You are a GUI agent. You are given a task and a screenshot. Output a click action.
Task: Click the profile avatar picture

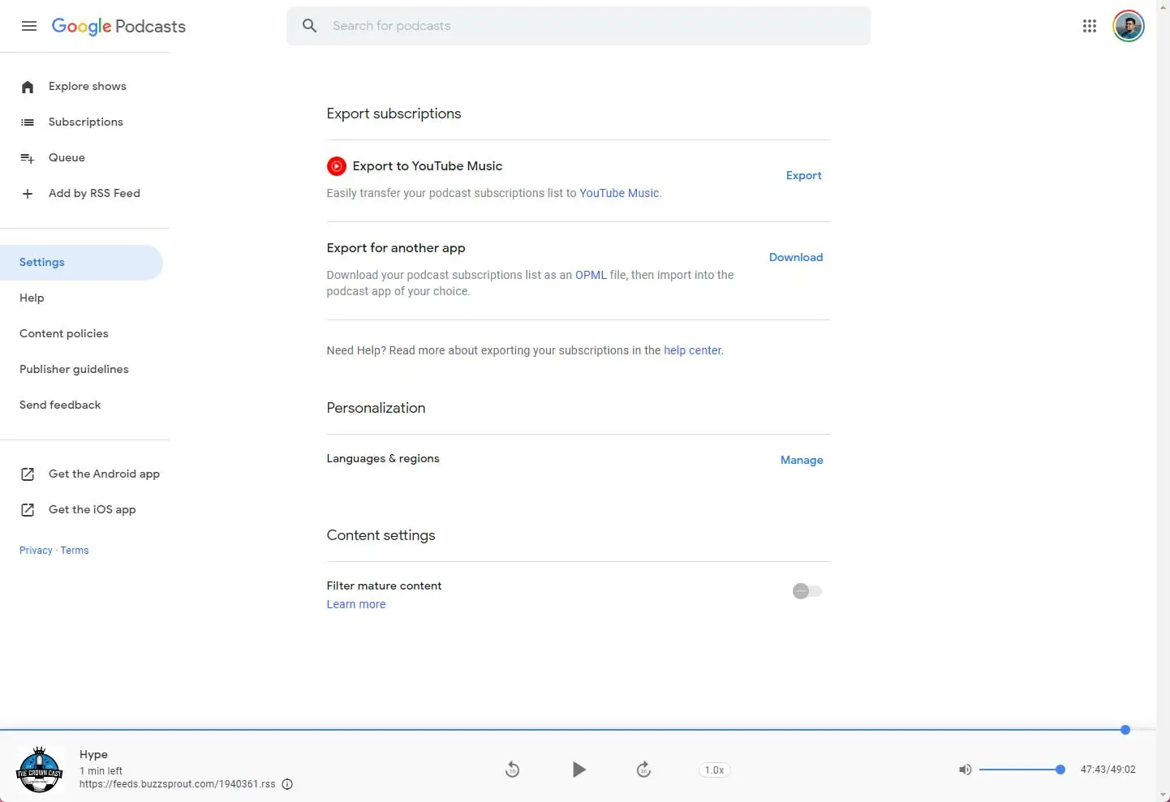1129,25
